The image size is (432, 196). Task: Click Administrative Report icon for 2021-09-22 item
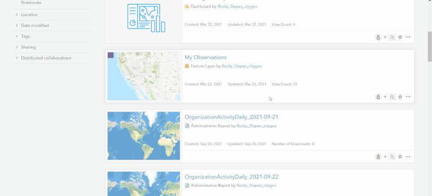tap(187, 186)
